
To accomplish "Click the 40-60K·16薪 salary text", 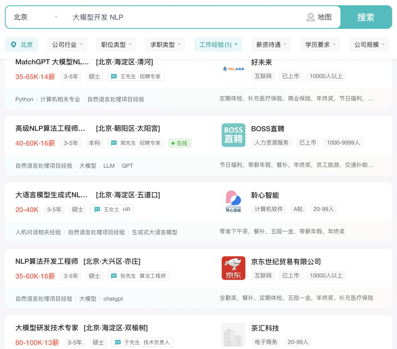I will [x=35, y=143].
